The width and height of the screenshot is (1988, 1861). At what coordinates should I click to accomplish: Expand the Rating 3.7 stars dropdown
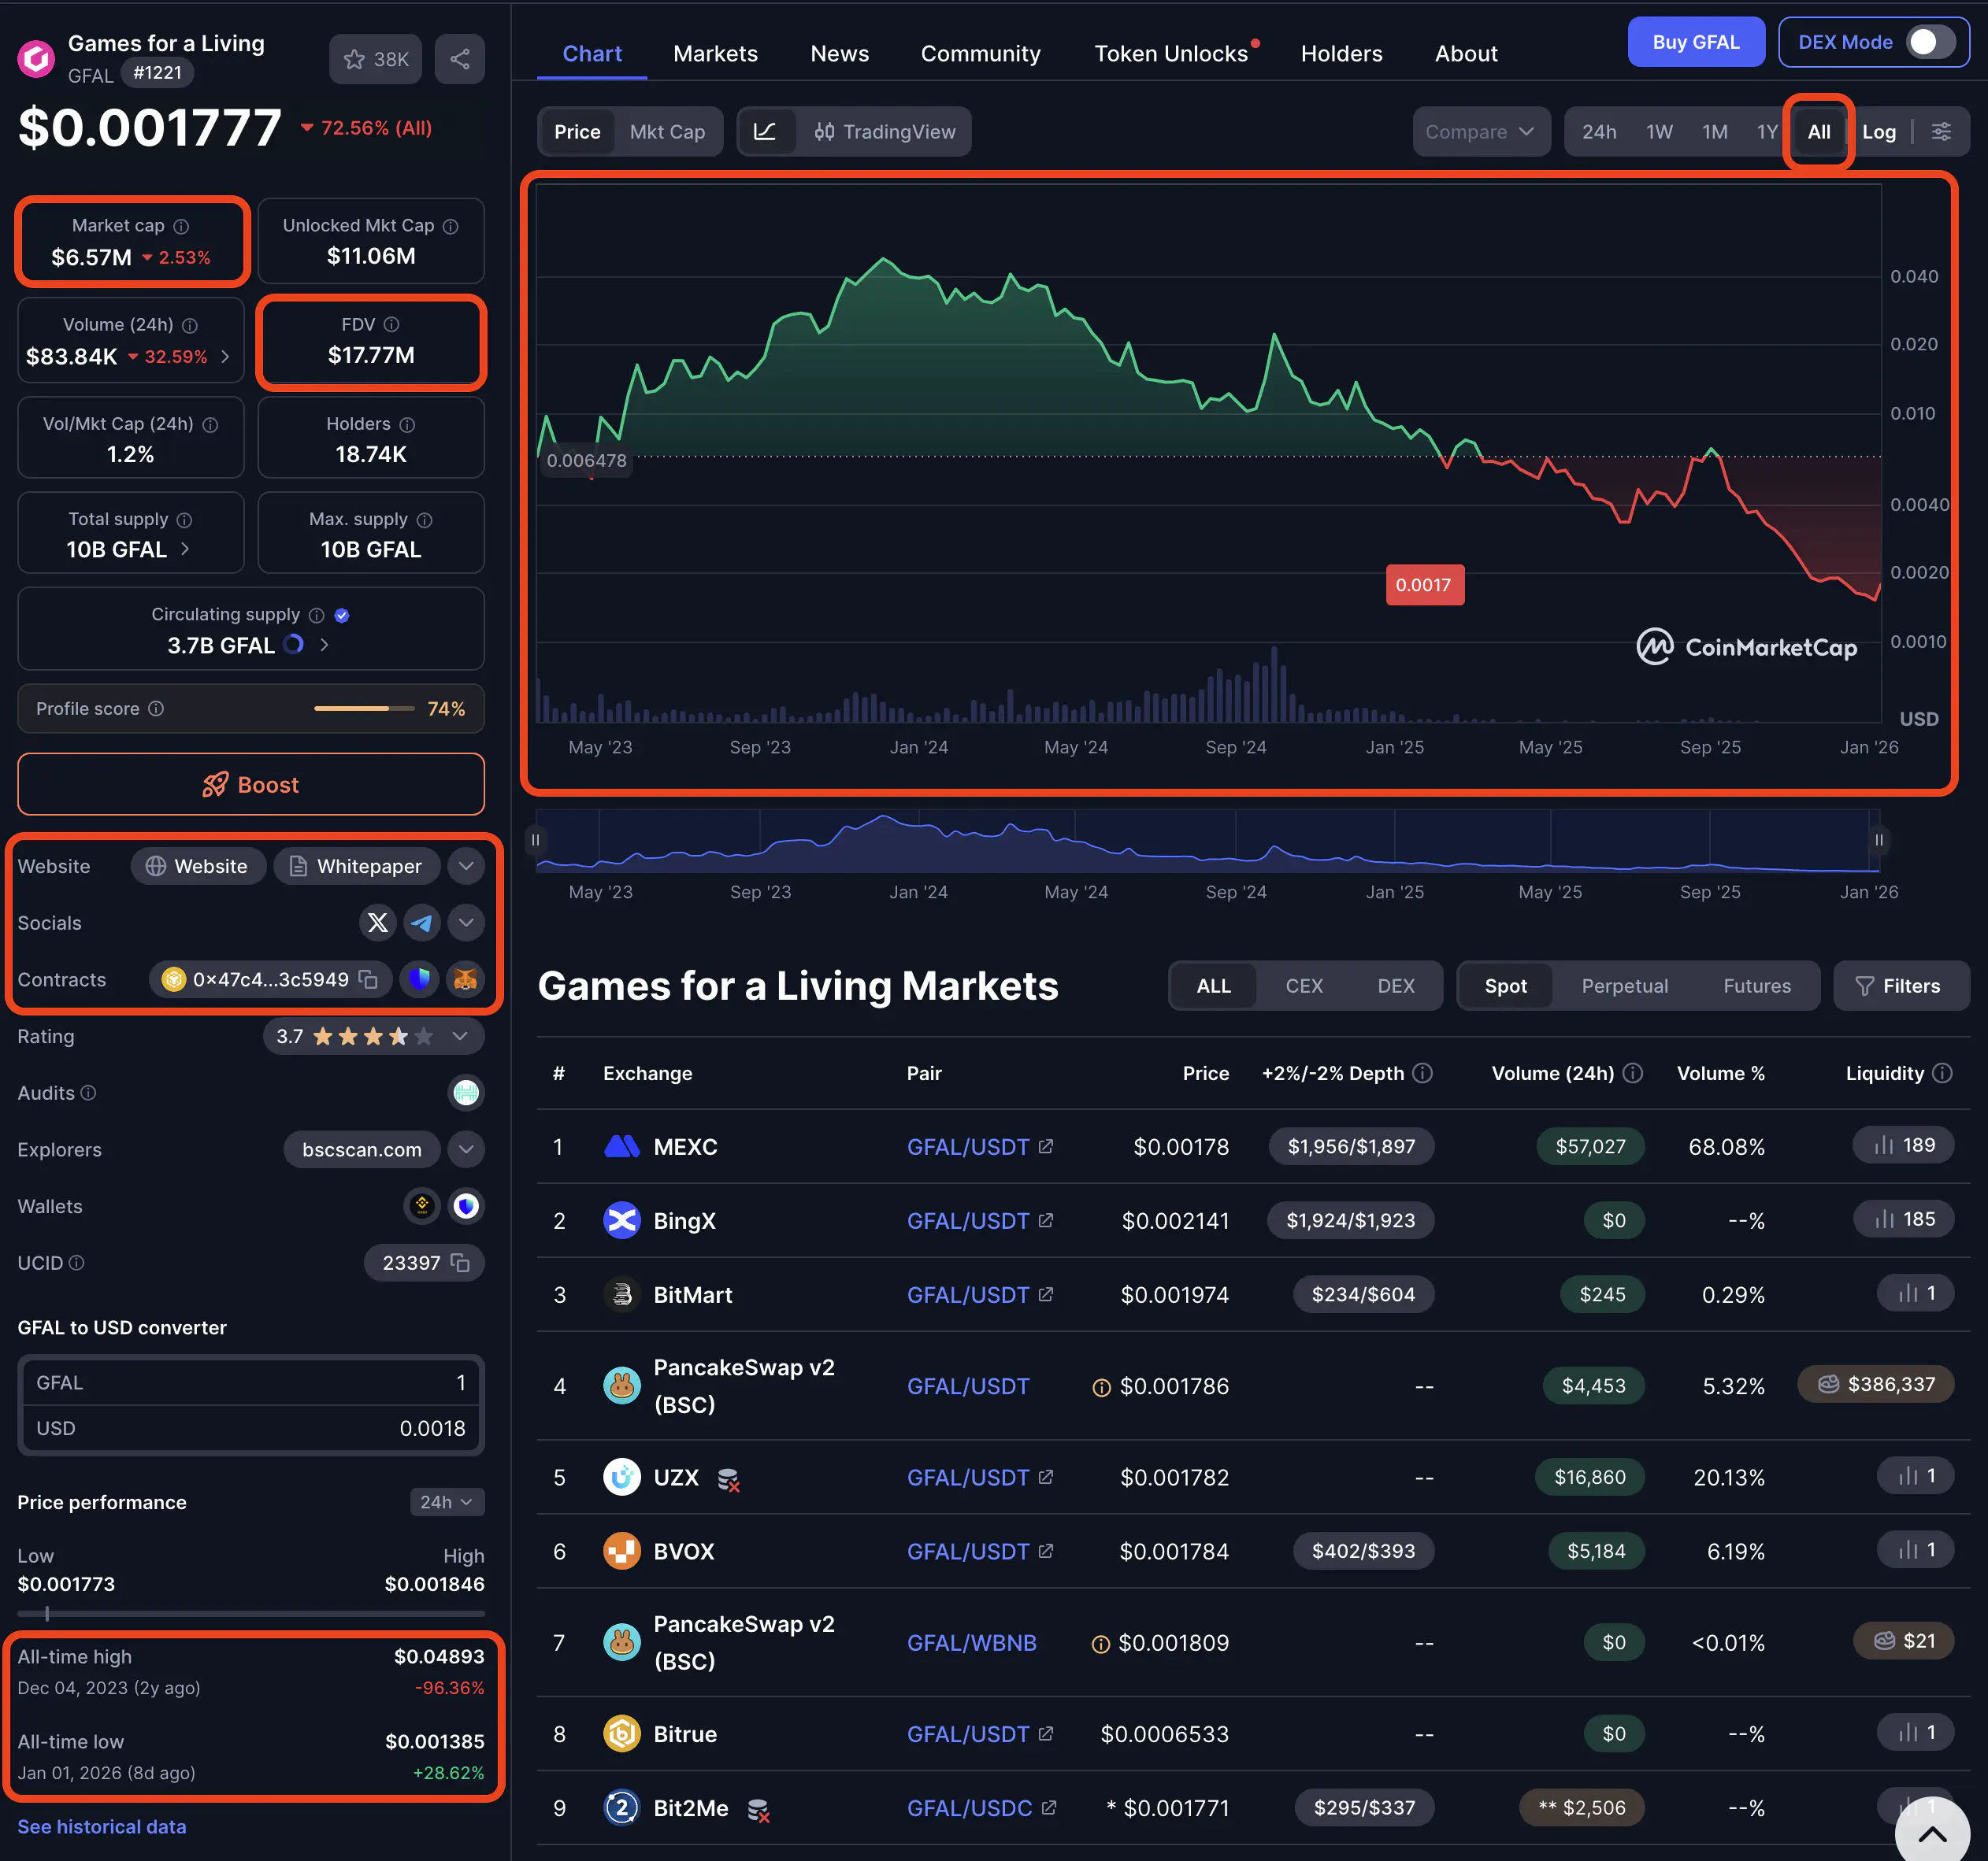coord(460,1037)
